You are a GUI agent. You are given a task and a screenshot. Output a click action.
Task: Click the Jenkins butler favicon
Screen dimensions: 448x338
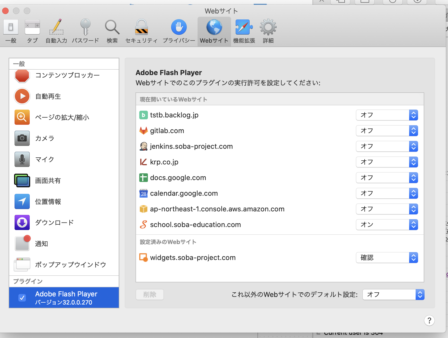(144, 146)
